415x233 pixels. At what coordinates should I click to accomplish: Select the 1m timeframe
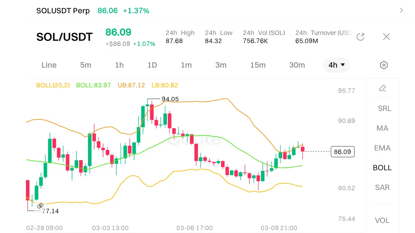tap(186, 65)
